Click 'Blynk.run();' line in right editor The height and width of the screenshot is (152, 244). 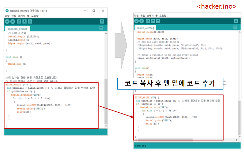pyautogui.click(x=145, y=75)
